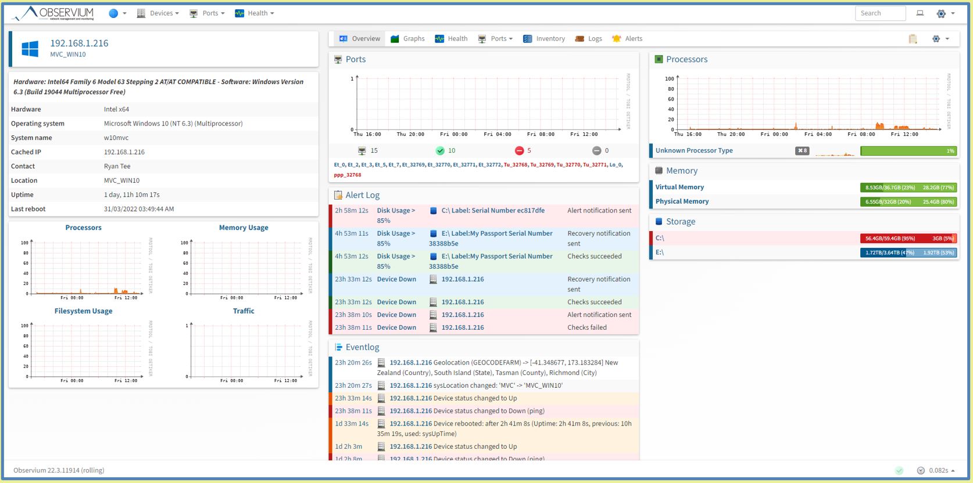Click the Search input field
The height and width of the screenshot is (483, 973).
pos(880,13)
